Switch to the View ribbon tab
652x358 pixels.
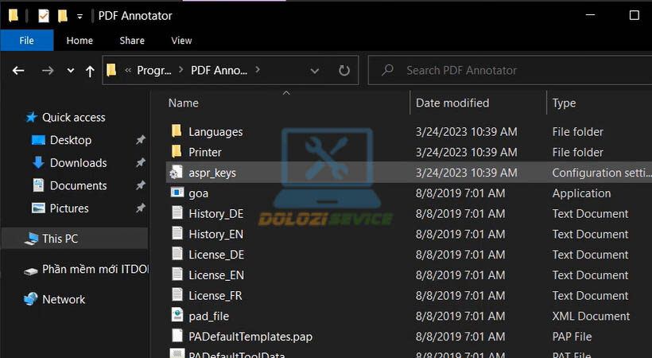181,41
